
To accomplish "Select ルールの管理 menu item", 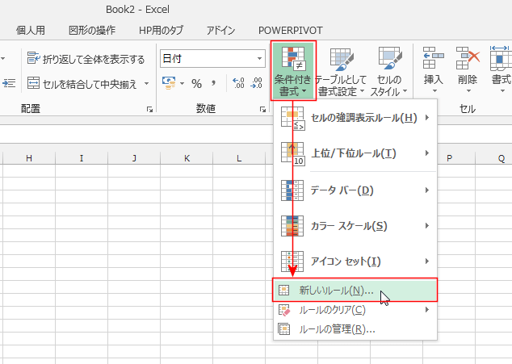I will coord(355,329).
